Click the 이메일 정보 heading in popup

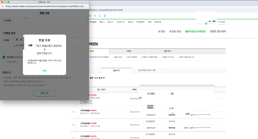(10, 33)
